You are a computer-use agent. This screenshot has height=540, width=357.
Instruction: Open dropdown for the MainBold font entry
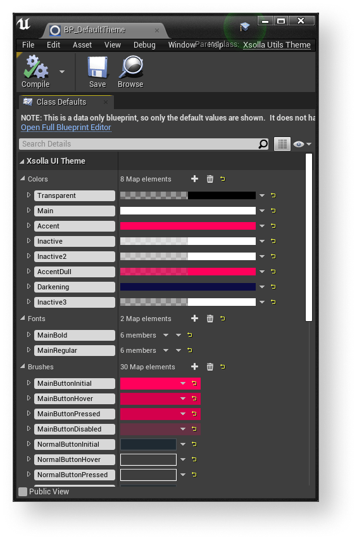coord(166,335)
